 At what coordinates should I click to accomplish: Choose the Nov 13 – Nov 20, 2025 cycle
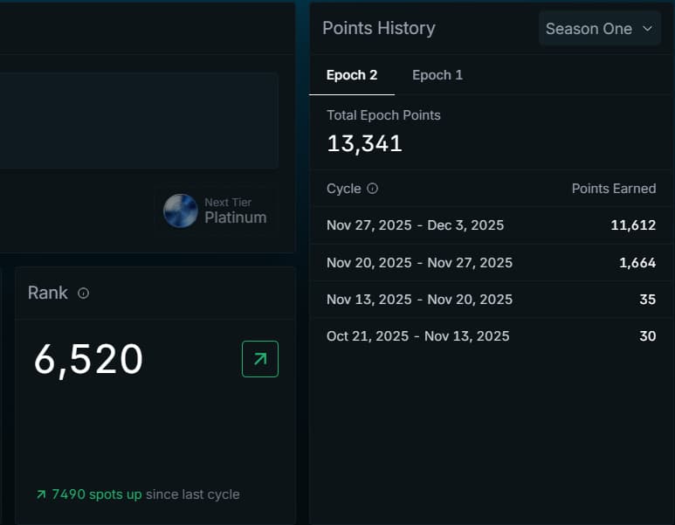click(x=419, y=300)
